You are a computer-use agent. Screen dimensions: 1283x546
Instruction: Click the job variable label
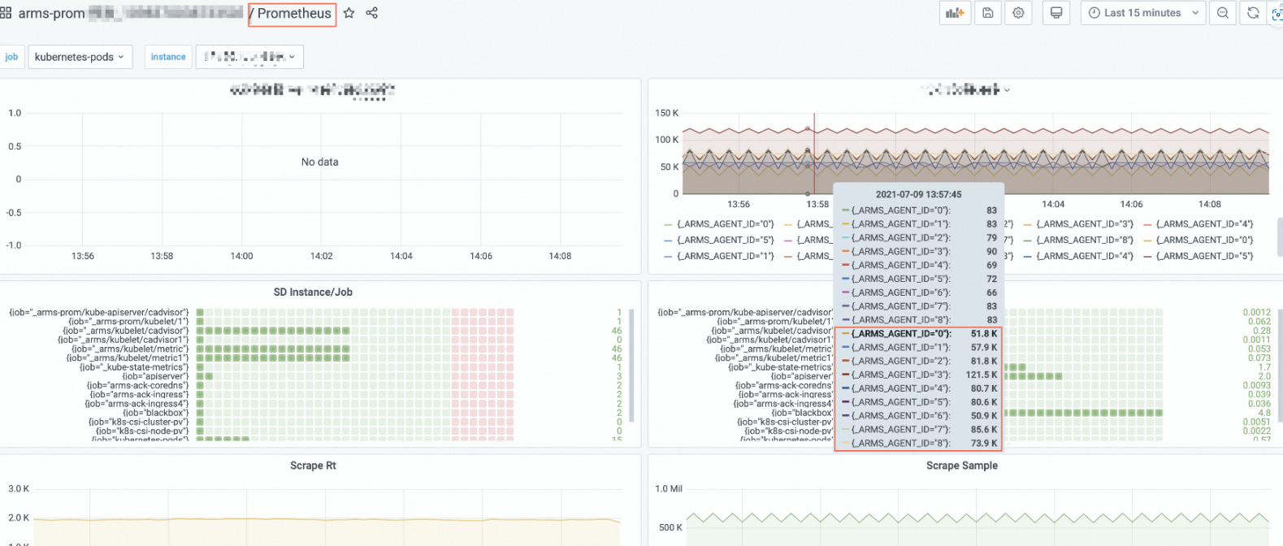pyautogui.click(x=11, y=57)
